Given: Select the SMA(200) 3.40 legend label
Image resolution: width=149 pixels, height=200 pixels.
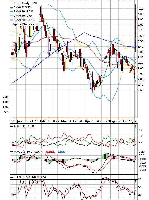Looking at the screenshot, I should tap(24, 20).
